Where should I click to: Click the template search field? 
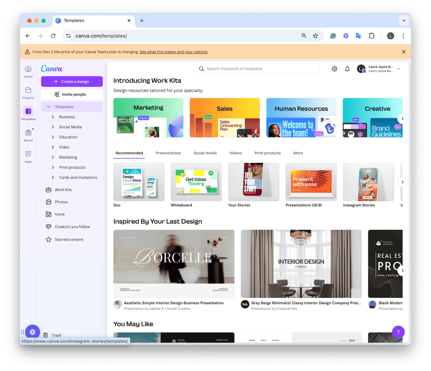(x=258, y=68)
